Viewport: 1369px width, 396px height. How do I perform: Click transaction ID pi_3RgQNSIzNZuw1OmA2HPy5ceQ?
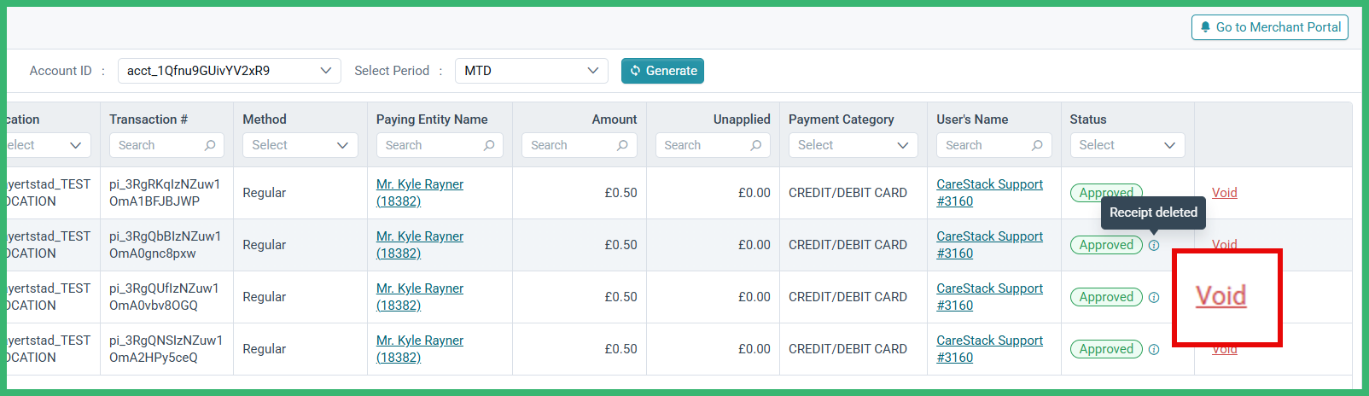tap(166, 349)
